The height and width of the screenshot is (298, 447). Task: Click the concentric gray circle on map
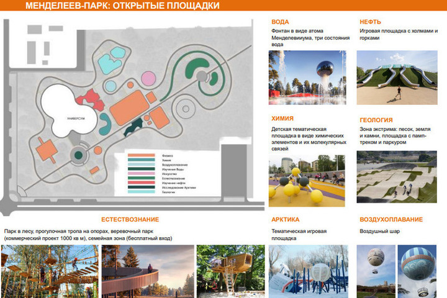click(x=186, y=109)
